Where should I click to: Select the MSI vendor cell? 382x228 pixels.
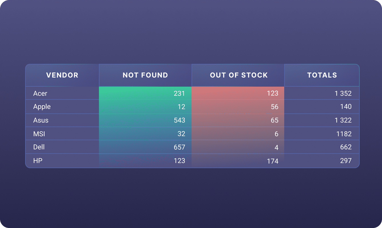[39, 134]
